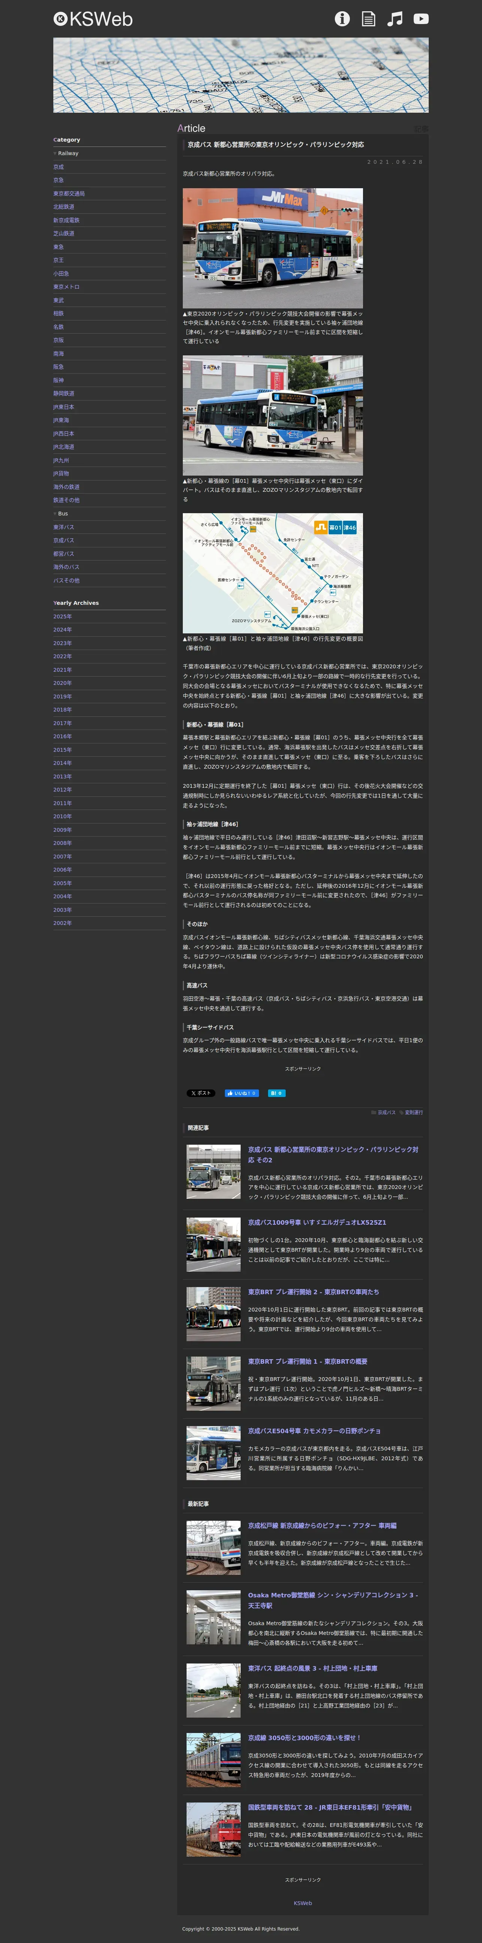Open the 2018年 yearly archive
Viewport: 482px width, 1943px height.
(63, 710)
